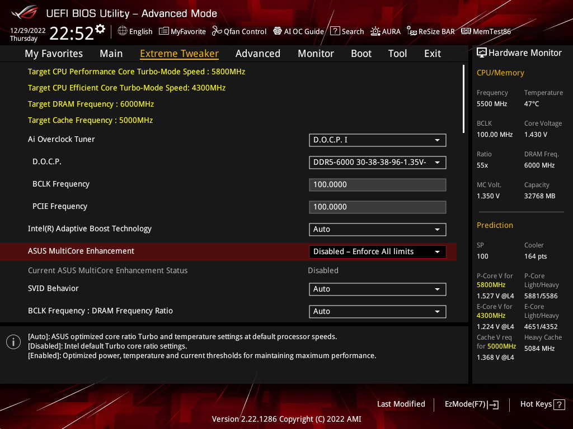Image resolution: width=573 pixels, height=429 pixels.
Task: Open ASUS MultiCore Enhancement dropdown
Action: [377, 252]
